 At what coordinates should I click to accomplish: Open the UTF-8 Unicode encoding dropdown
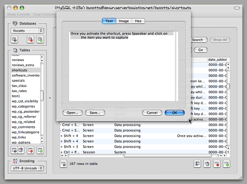27,168
